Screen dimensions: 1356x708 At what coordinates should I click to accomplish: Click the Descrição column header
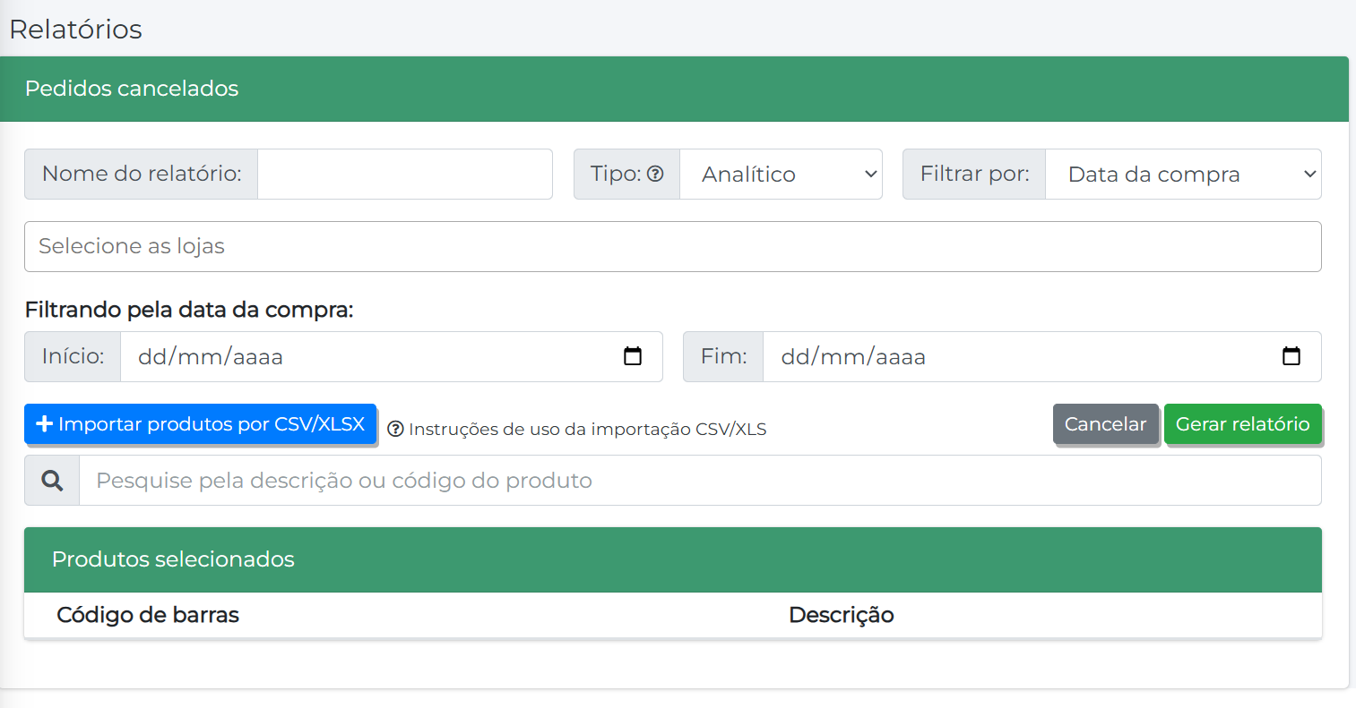[x=841, y=615]
